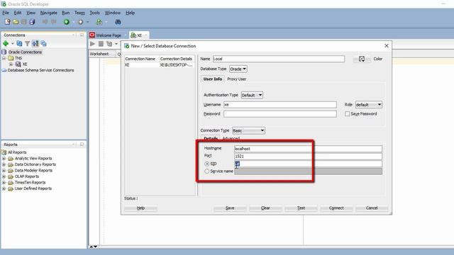This screenshot has height=255, width=454.
Task: Click the gray stop square worksheet icon
Action: tap(101, 44)
